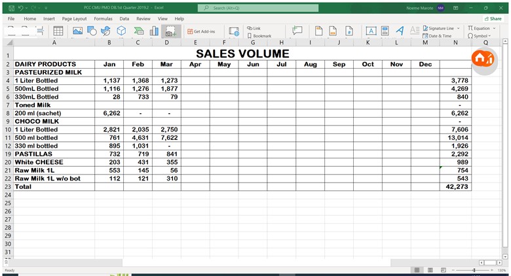Expand the Signature Line dropdown
This screenshot has height=276, width=511.
point(458,28)
